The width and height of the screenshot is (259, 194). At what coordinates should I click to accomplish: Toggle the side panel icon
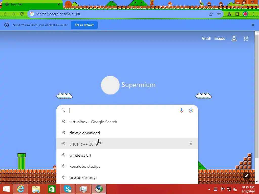237,14
